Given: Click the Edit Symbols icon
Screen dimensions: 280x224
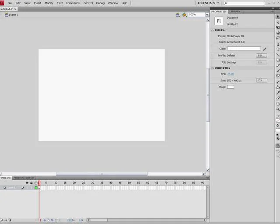Looking at the screenshot, I should tap(184, 14).
